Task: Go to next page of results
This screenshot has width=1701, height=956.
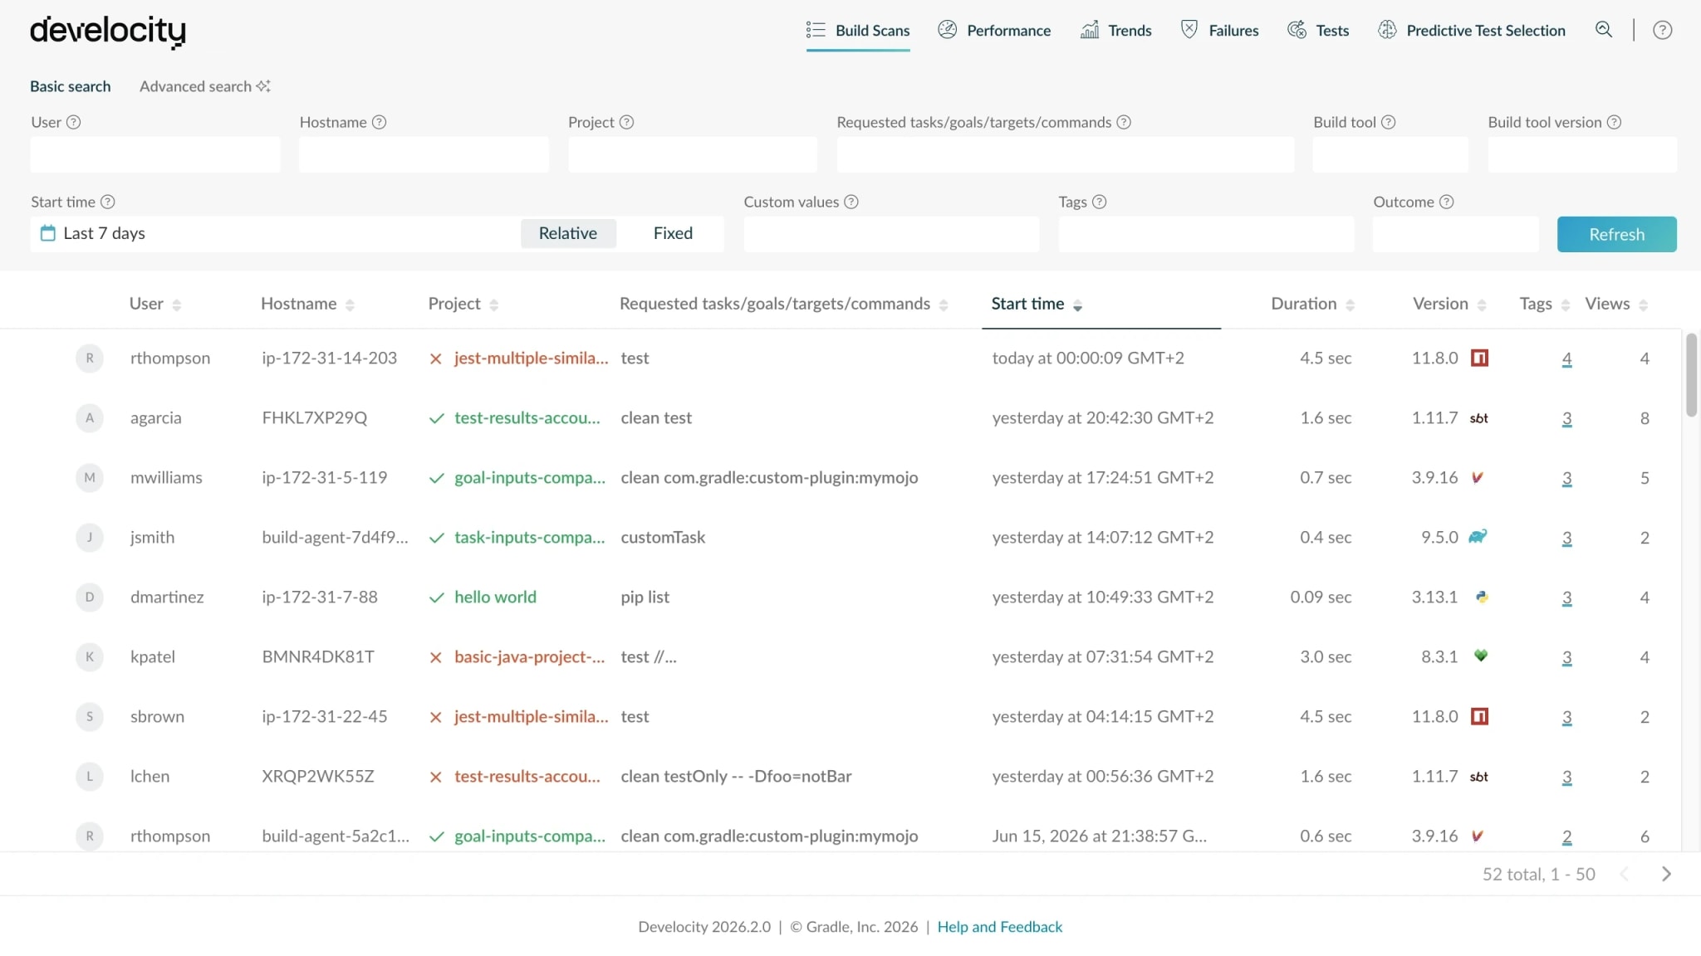Action: (1666, 874)
